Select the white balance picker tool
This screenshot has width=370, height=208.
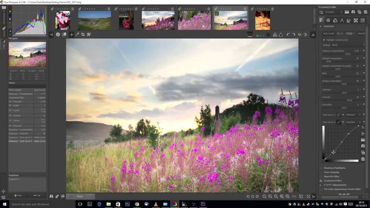(77, 34)
